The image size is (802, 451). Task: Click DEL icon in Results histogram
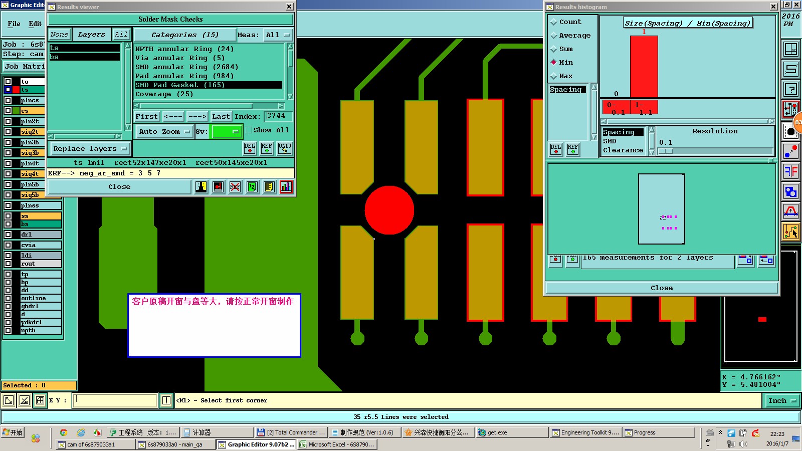[x=556, y=149]
